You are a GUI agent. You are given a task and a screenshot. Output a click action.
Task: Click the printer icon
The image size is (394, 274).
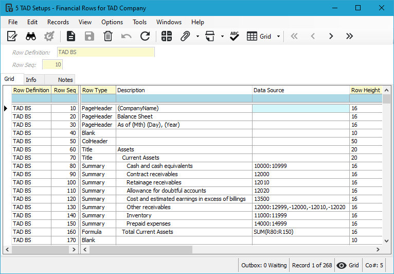click(210, 36)
